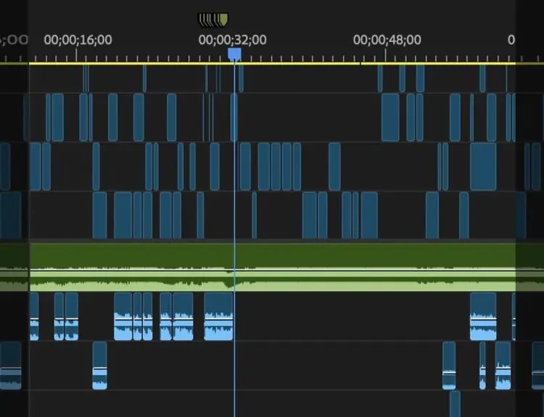Image resolution: width=544 pixels, height=417 pixels.
Task: Select the isolated third-row clip between 00;00;32;00 and 00;00;48;00
Action: pos(334,166)
